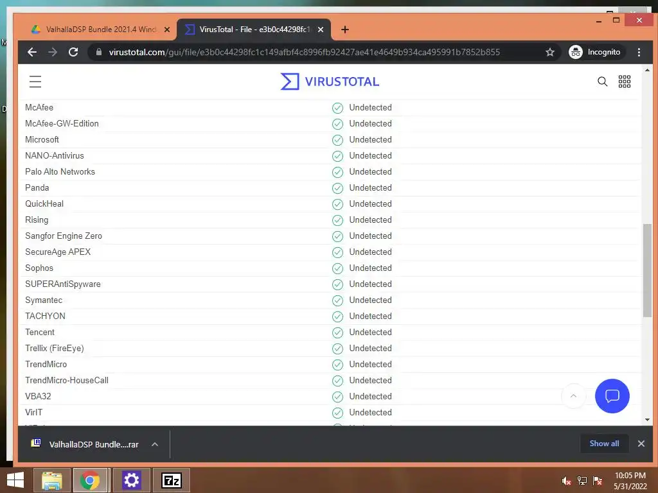Select the SecureAge APEX text
This screenshot has height=493, width=658.
click(x=58, y=252)
